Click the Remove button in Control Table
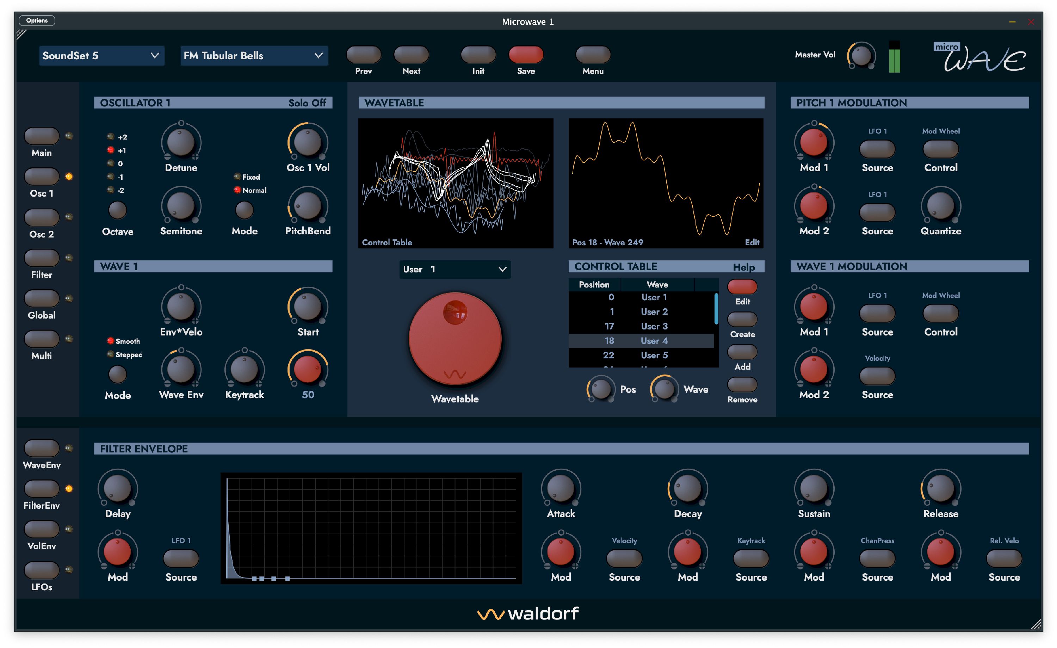 (742, 384)
